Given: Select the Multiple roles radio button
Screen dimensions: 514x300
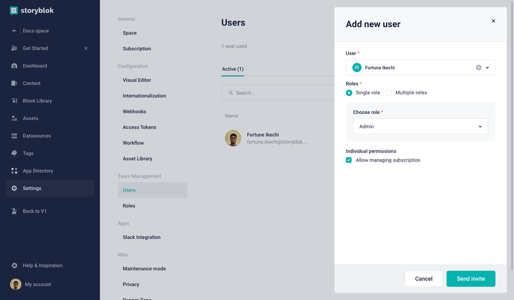Looking at the screenshot, I should [x=389, y=93].
